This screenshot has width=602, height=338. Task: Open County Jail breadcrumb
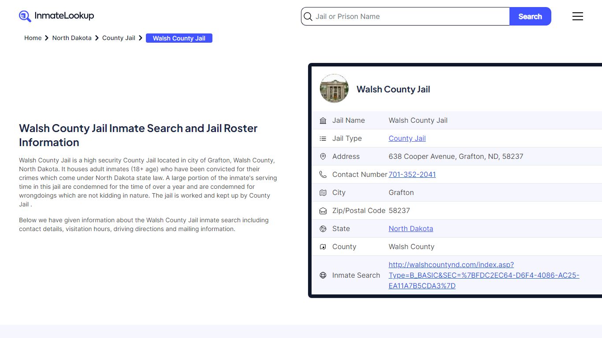tap(119, 38)
